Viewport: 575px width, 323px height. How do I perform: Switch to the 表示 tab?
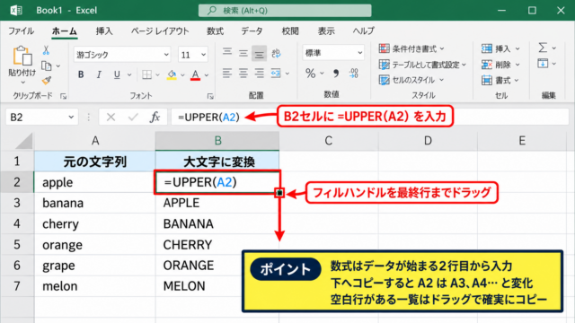tap(326, 31)
